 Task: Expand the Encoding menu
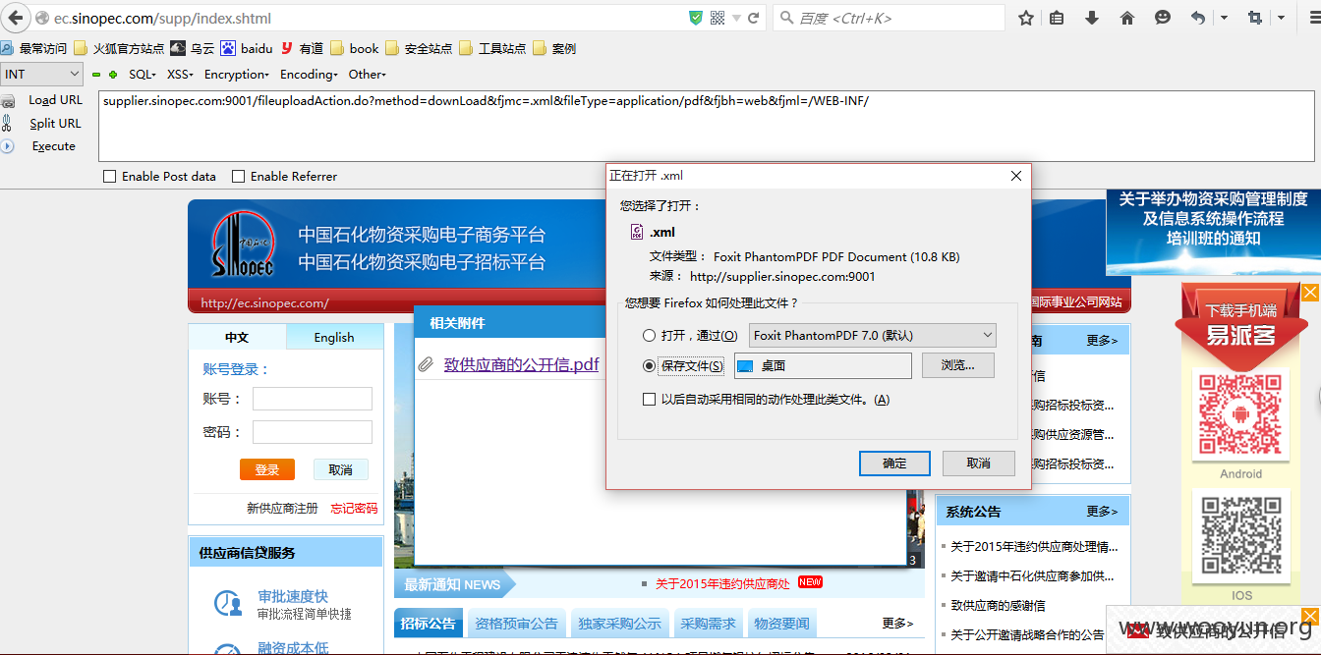[x=309, y=75]
